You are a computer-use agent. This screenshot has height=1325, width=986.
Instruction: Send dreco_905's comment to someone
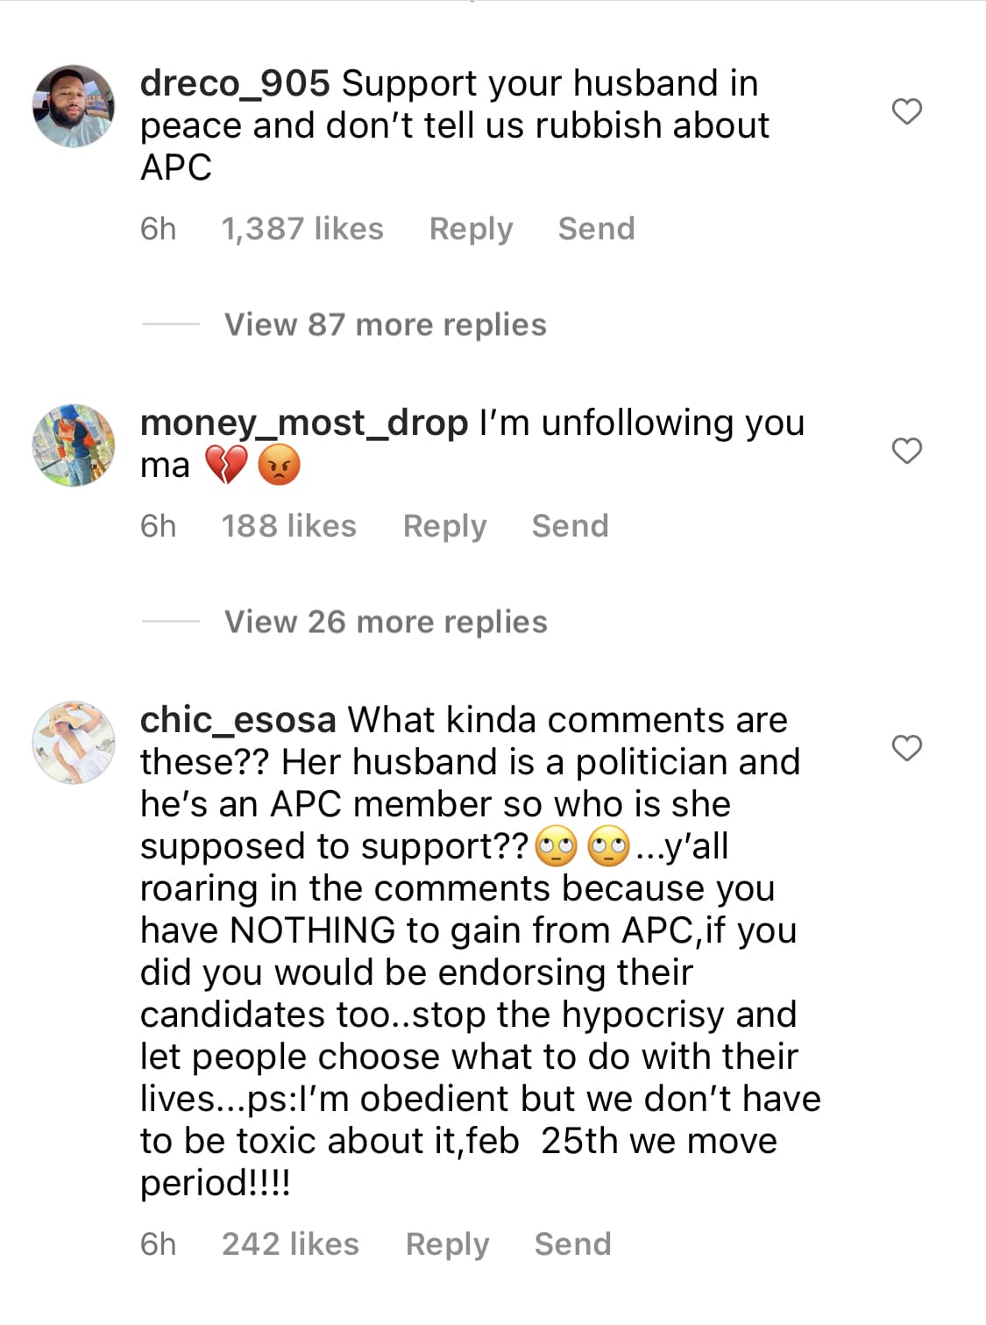coord(596,229)
